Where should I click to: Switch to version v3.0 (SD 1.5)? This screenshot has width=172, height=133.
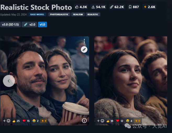tap(10, 24)
